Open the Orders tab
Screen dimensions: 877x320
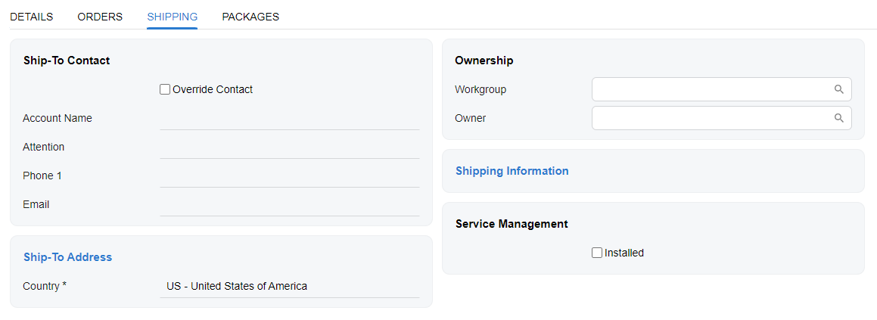tap(100, 17)
